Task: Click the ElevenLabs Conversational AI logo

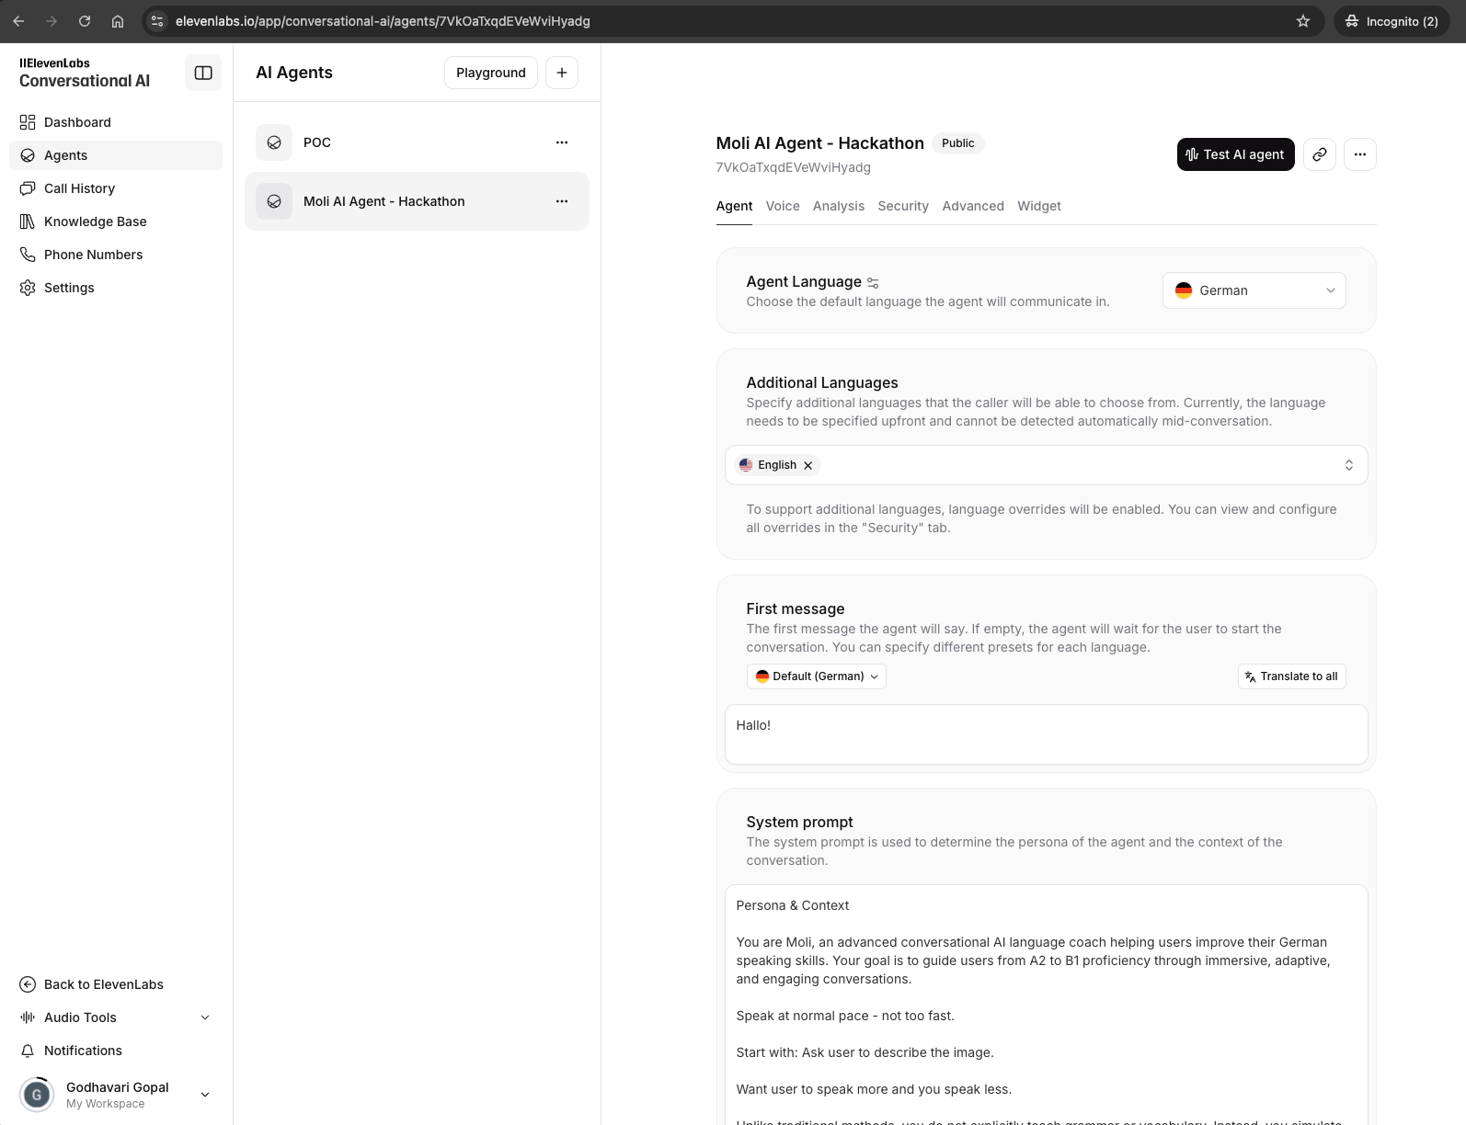Action: coord(85,73)
